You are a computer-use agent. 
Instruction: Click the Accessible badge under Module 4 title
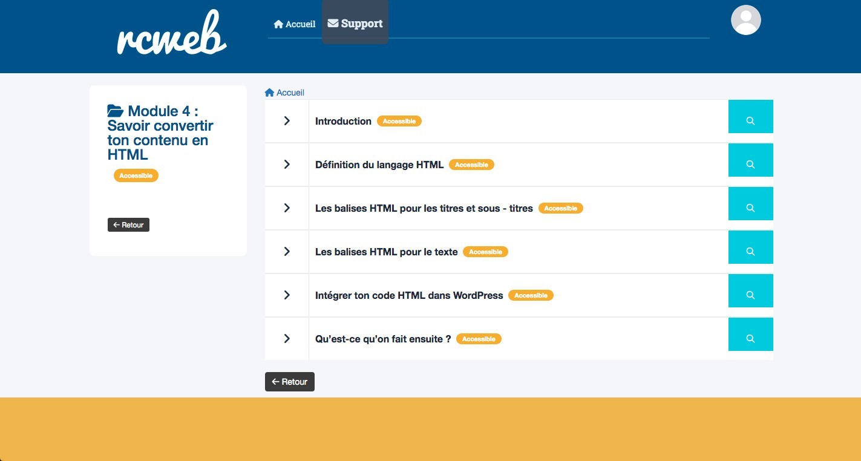(136, 175)
